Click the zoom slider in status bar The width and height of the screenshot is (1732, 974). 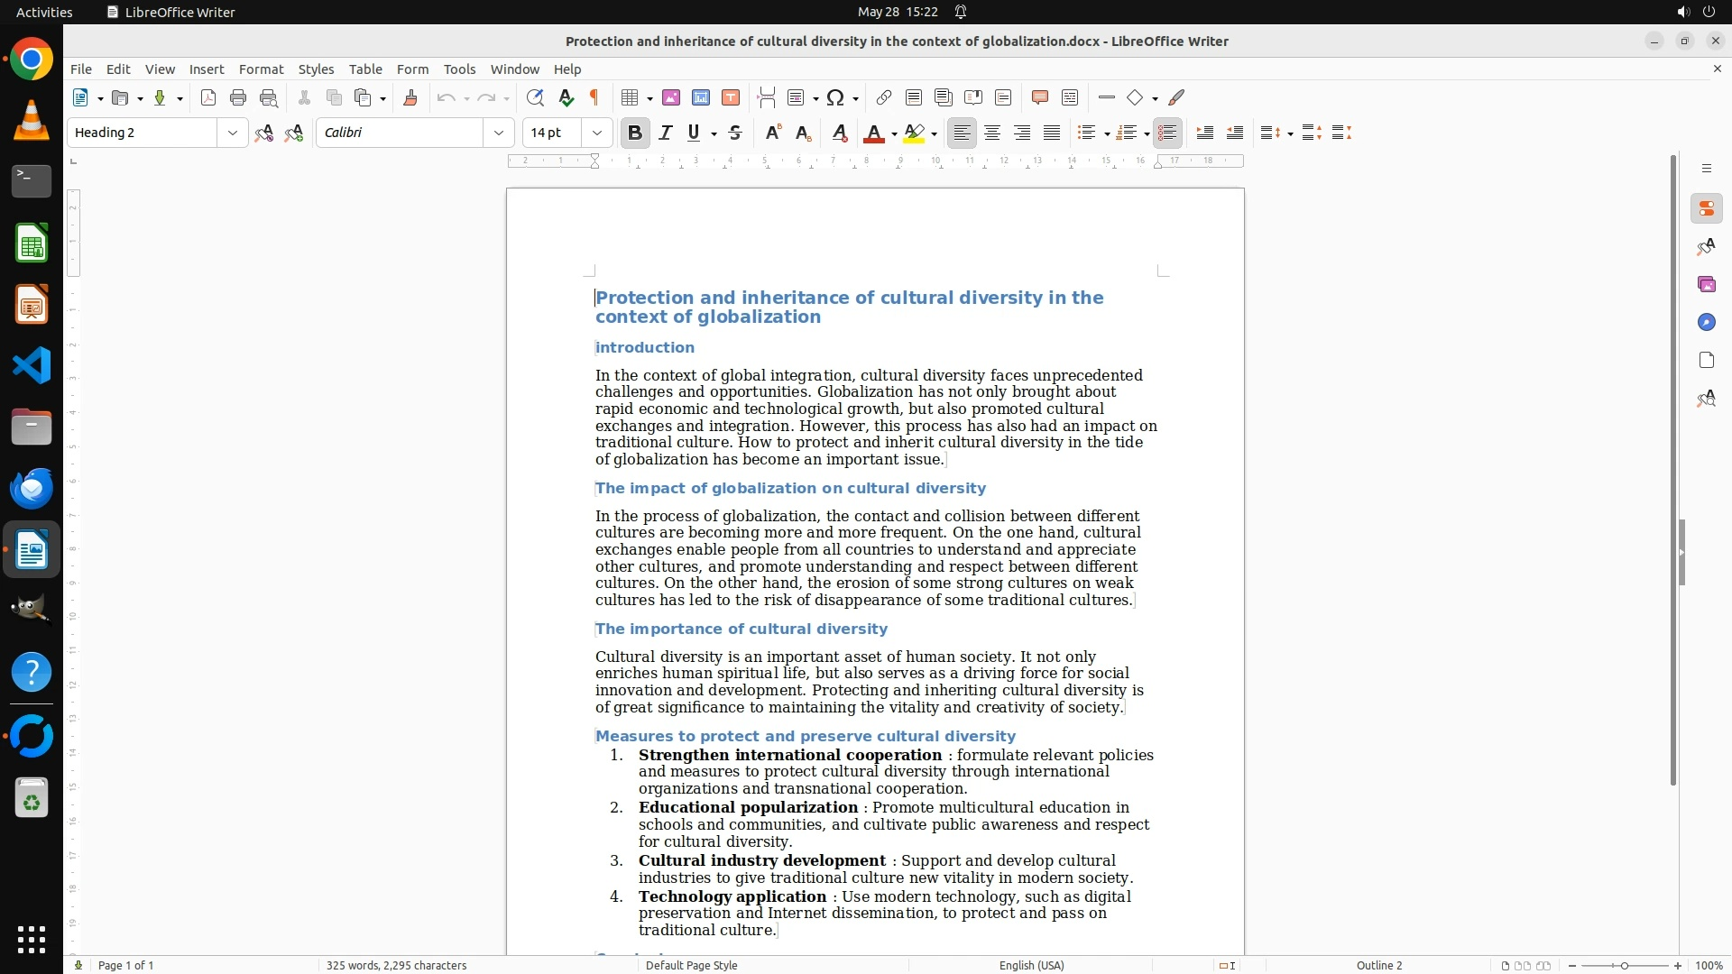pyautogui.click(x=1624, y=966)
